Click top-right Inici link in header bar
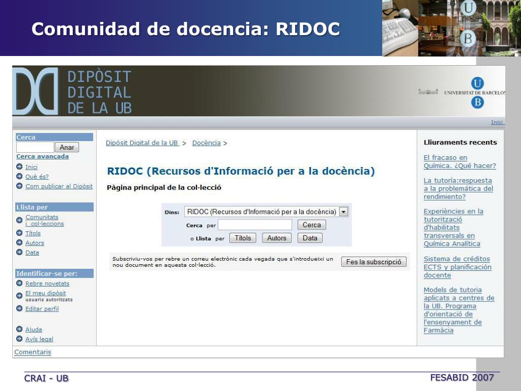The image size is (521, 391). tap(497, 122)
